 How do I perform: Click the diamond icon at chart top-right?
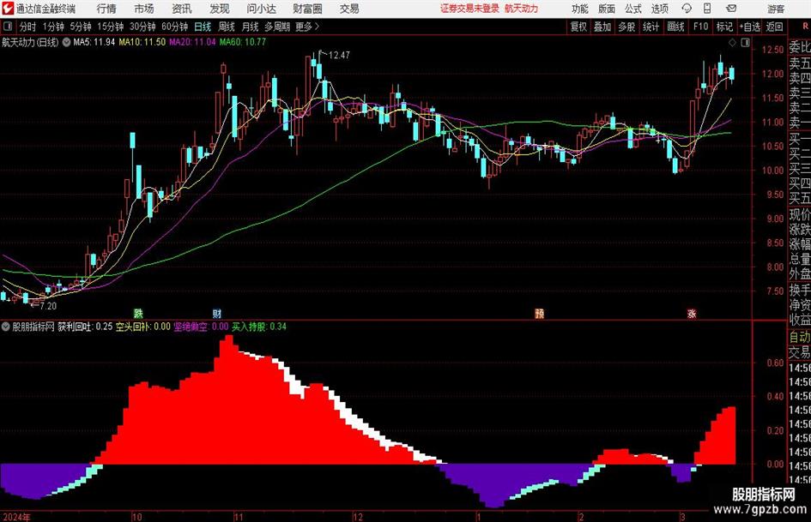732,43
